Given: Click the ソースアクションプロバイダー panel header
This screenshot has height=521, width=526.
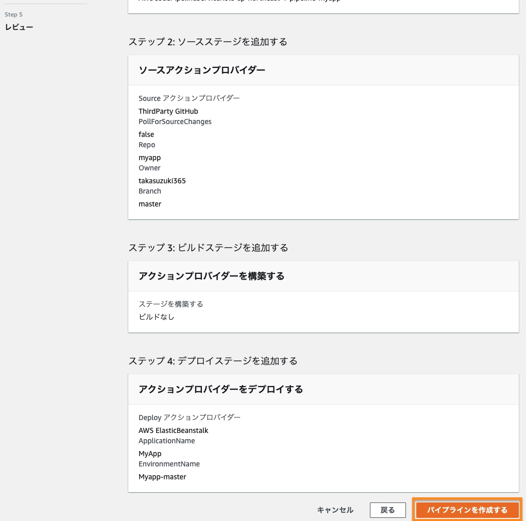Looking at the screenshot, I should click(202, 70).
